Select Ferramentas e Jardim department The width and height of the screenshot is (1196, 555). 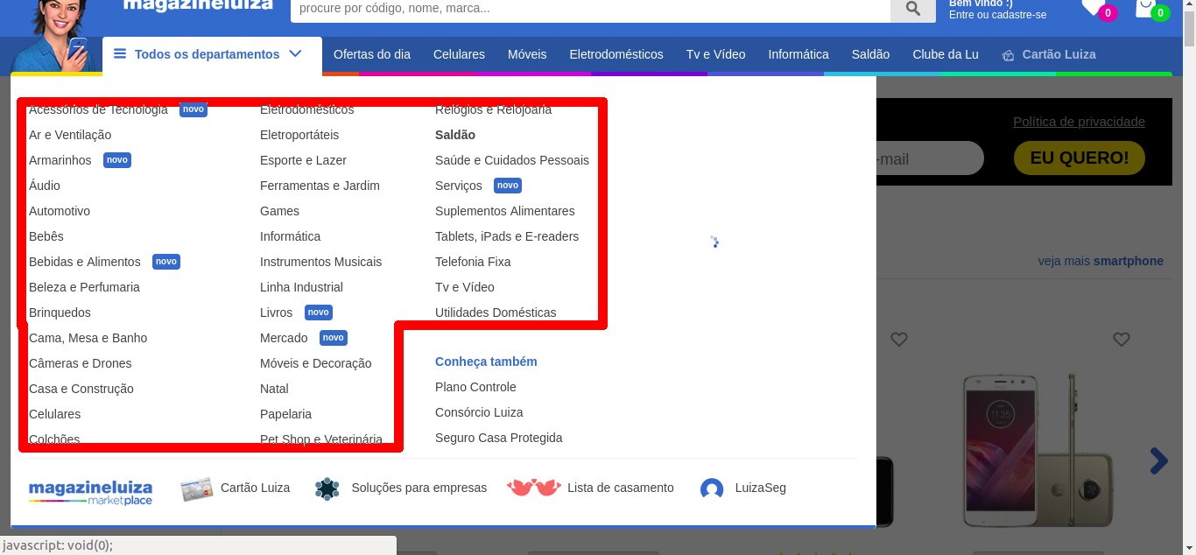click(320, 186)
